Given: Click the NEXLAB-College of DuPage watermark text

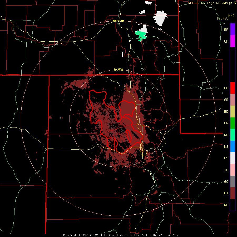Looking at the screenshot, I should pyautogui.click(x=211, y=3).
